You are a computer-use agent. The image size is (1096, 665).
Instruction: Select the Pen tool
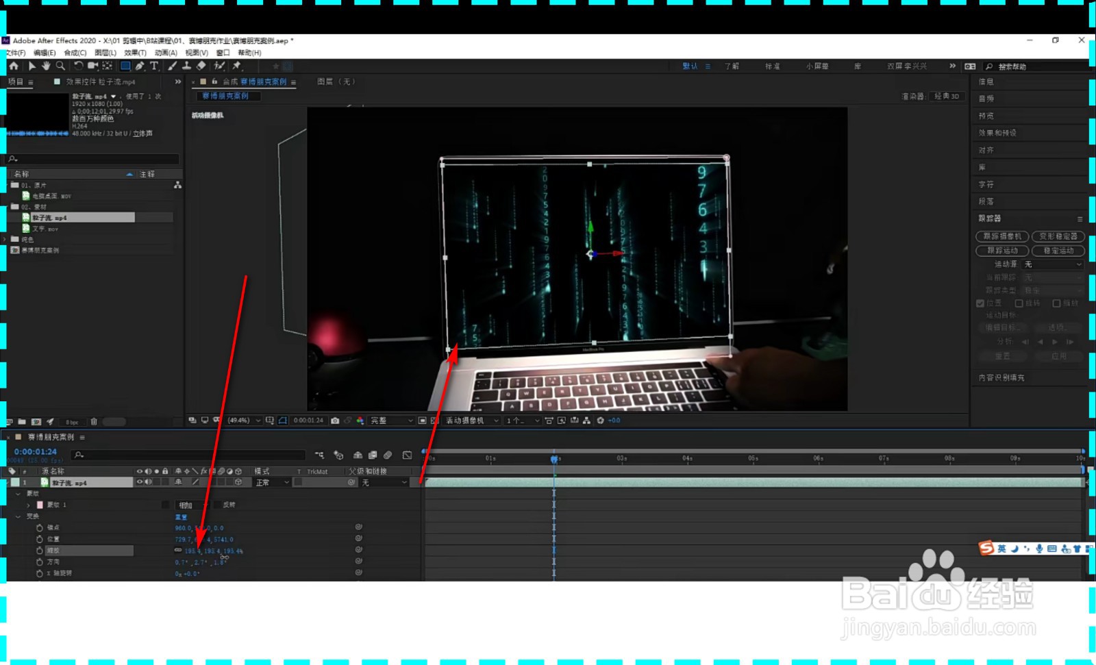tap(140, 66)
